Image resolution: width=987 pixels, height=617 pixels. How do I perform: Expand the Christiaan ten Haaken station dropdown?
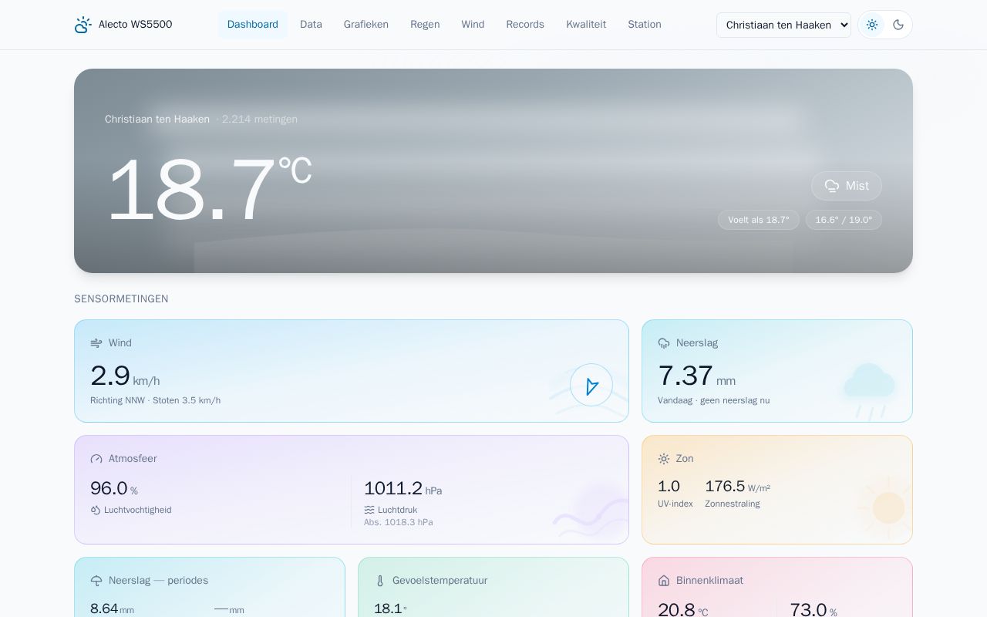pos(783,25)
